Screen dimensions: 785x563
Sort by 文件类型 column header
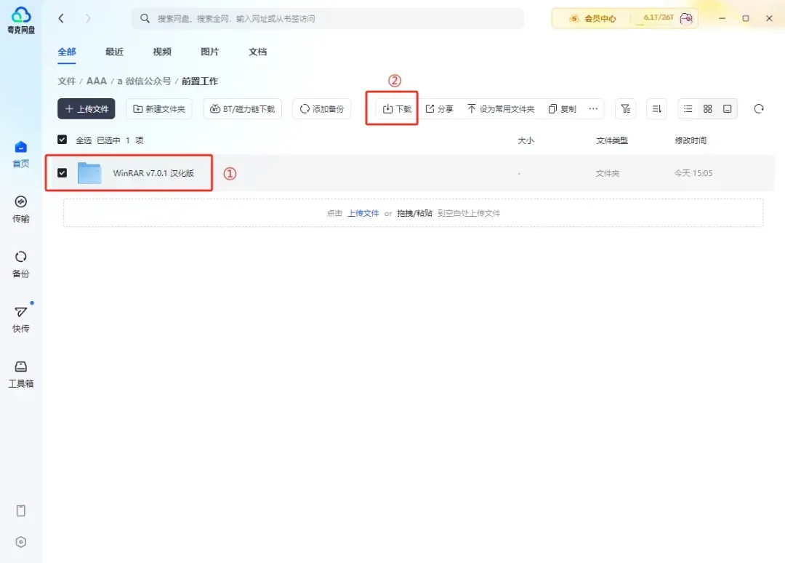click(x=612, y=140)
